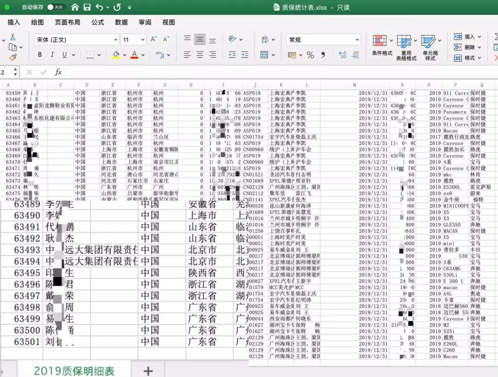Click the Comma Style icon
Screen dimensions: 498x377
tap(323, 55)
